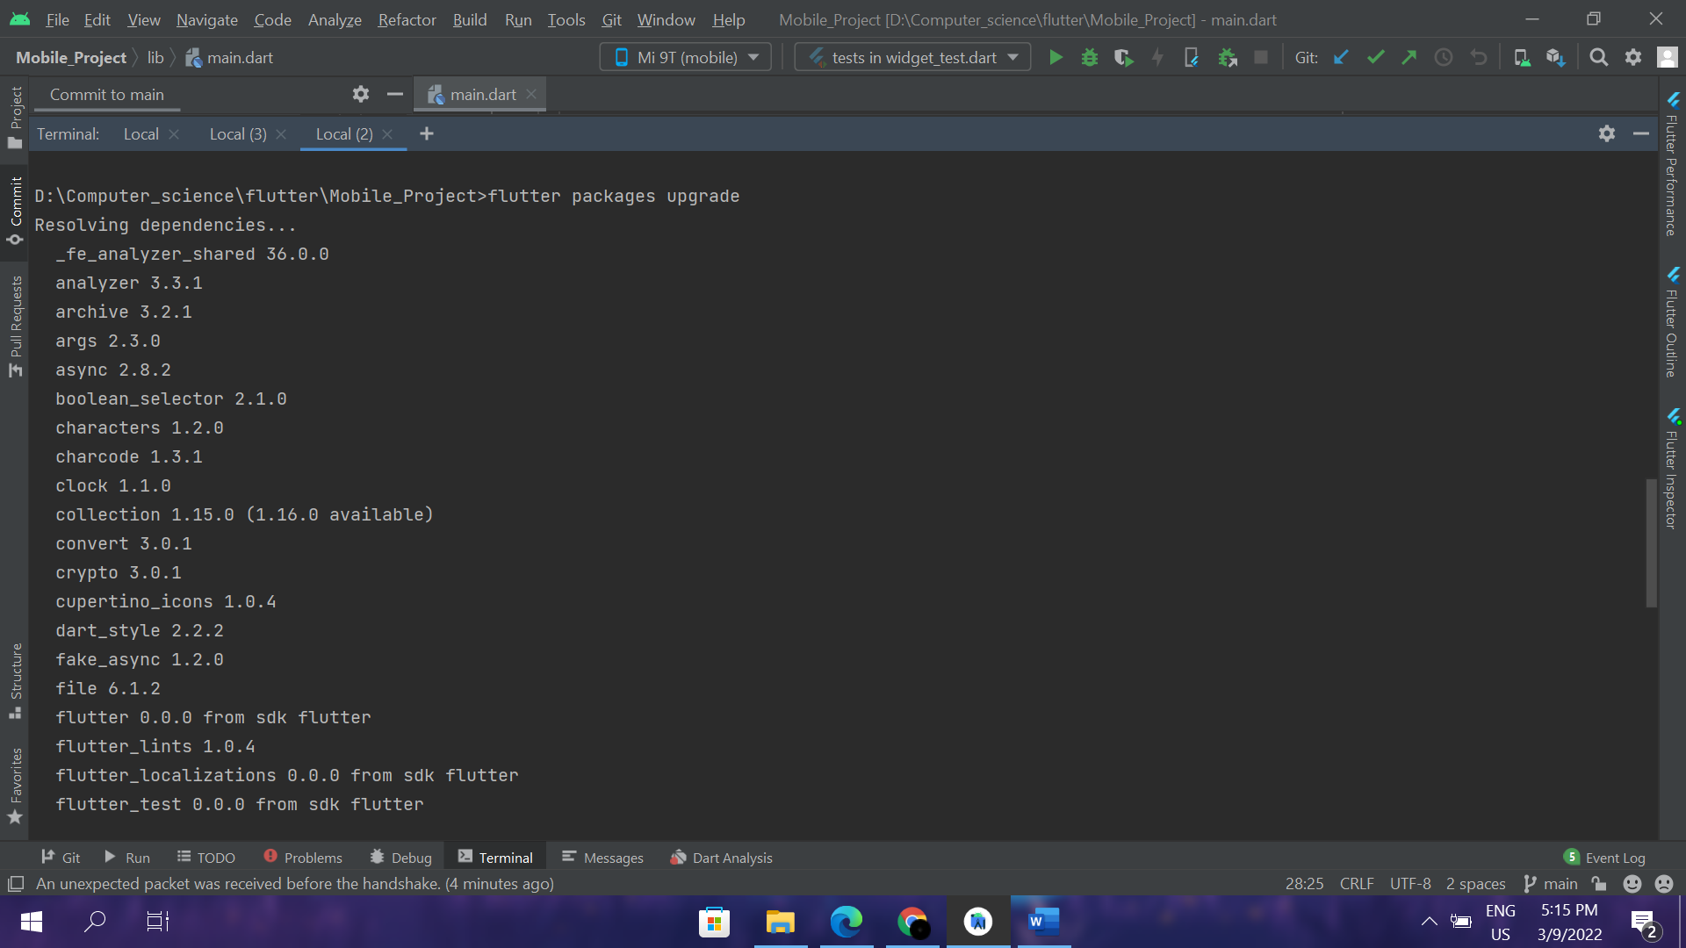Open Microsoft Edge from the Windows taskbar
The image size is (1686, 948).
[846, 922]
